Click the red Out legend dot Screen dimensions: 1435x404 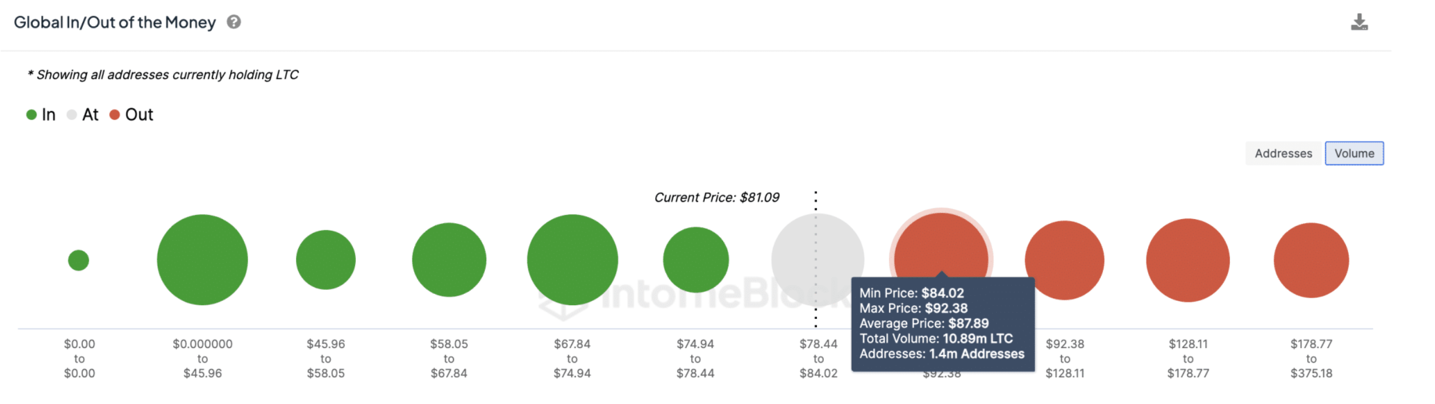point(114,114)
